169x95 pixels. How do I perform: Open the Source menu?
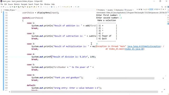(10, 4)
